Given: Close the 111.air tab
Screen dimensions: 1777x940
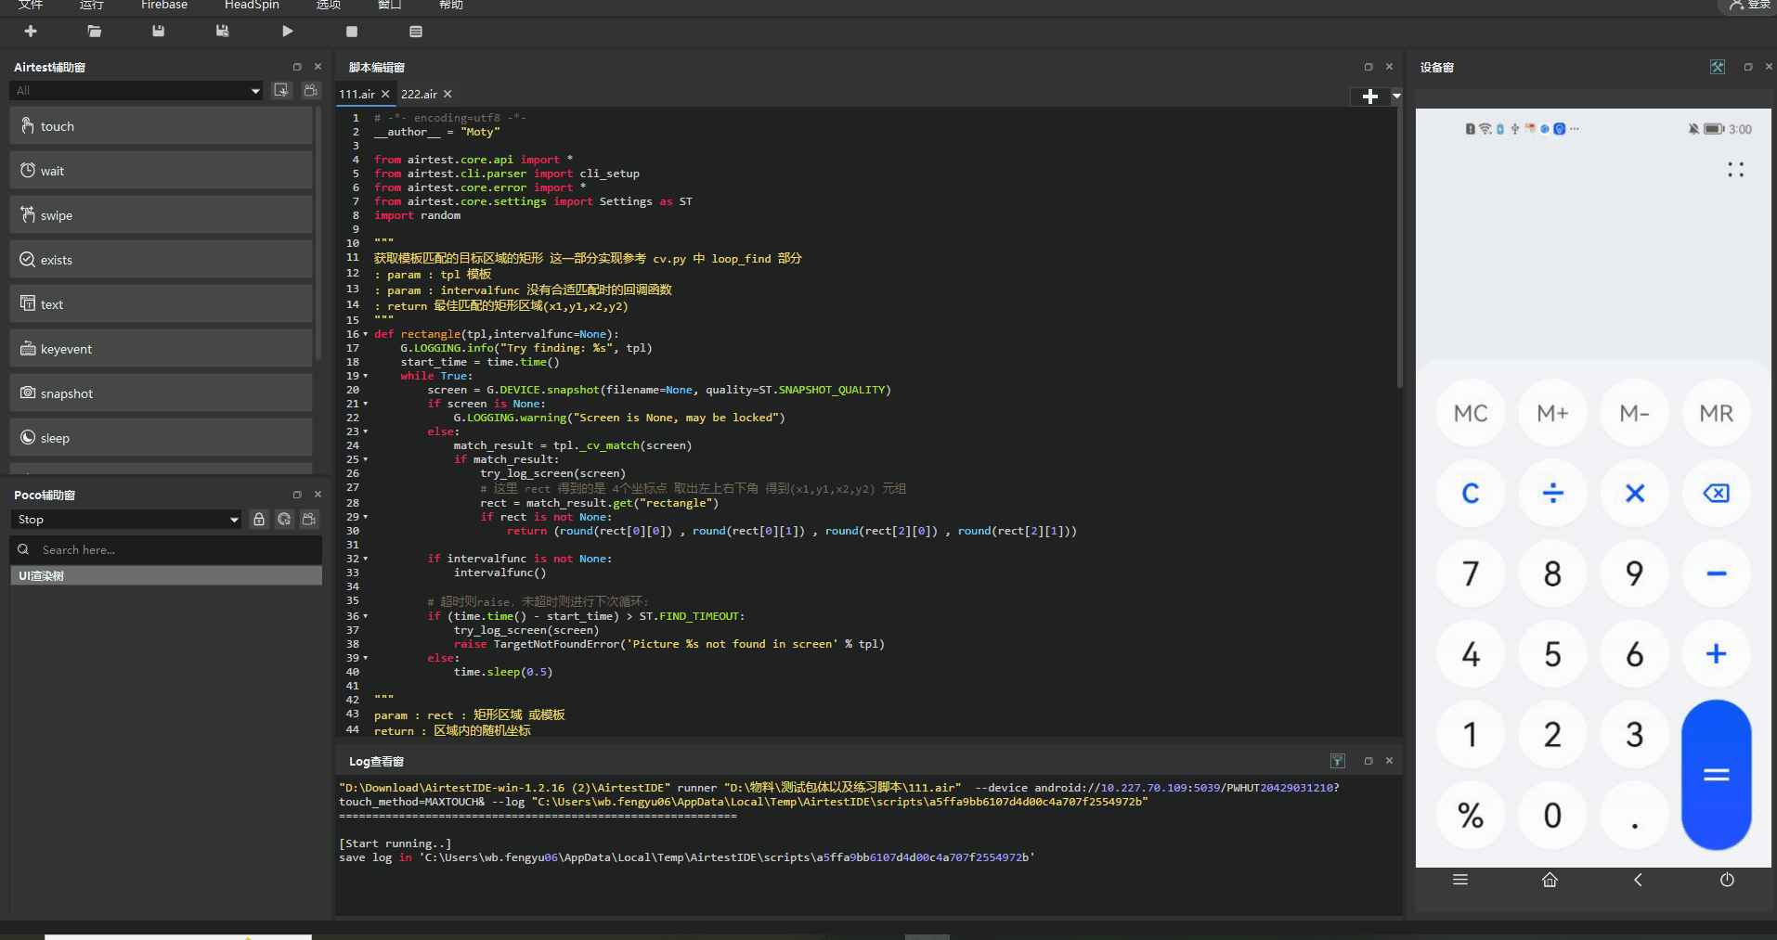Looking at the screenshot, I should pos(385,94).
